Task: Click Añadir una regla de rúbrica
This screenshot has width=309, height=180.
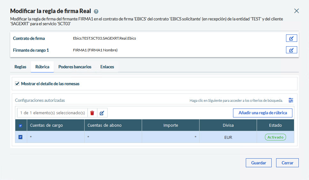Action: tap(262, 113)
